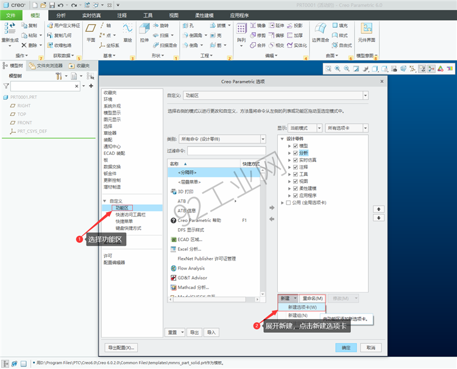
Task: Collapse the 自定义 section in options list
Action: tap(105, 201)
